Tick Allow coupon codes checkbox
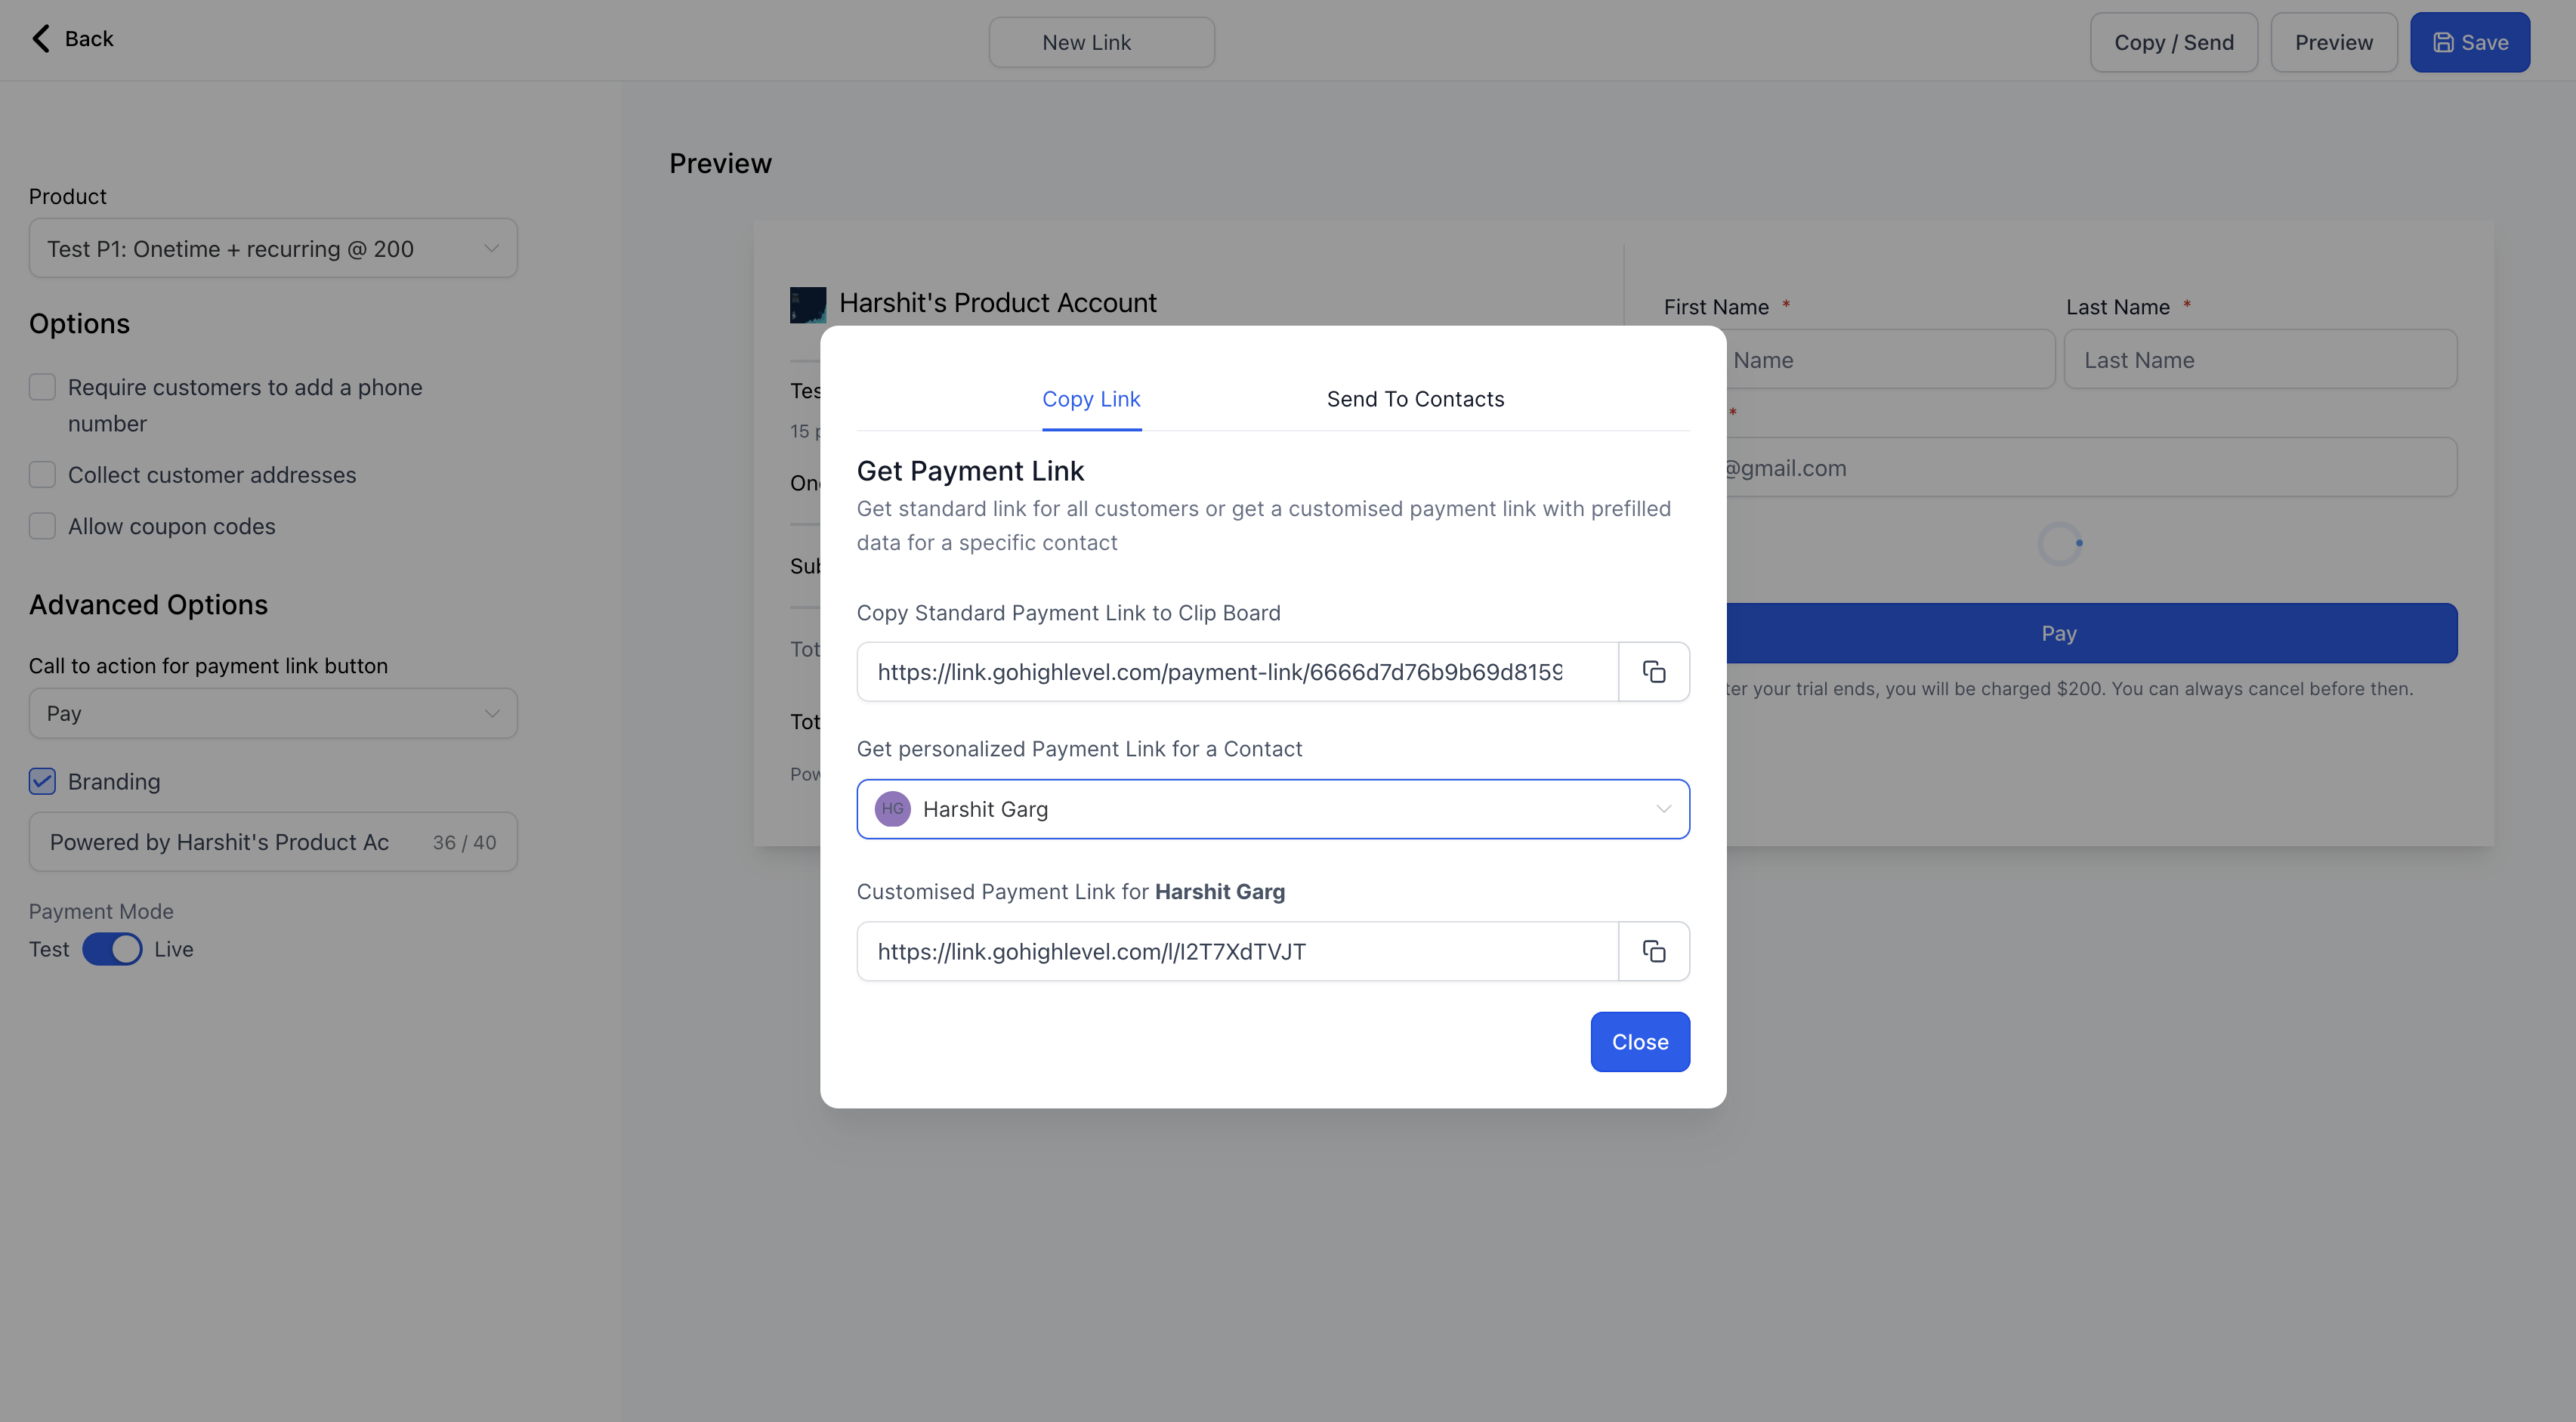 (42, 526)
